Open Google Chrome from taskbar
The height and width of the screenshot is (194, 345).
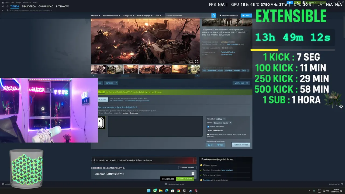coord(178,191)
